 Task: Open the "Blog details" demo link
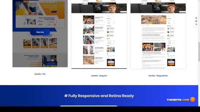pos(162,76)
